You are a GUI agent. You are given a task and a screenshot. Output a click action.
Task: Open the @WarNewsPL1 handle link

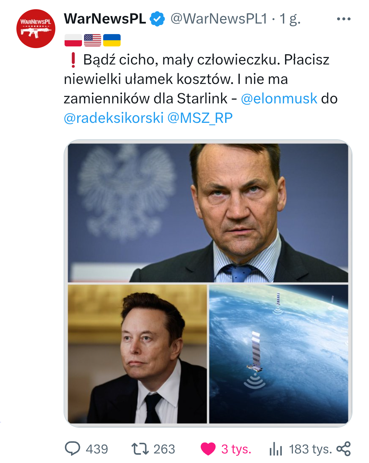(x=219, y=19)
